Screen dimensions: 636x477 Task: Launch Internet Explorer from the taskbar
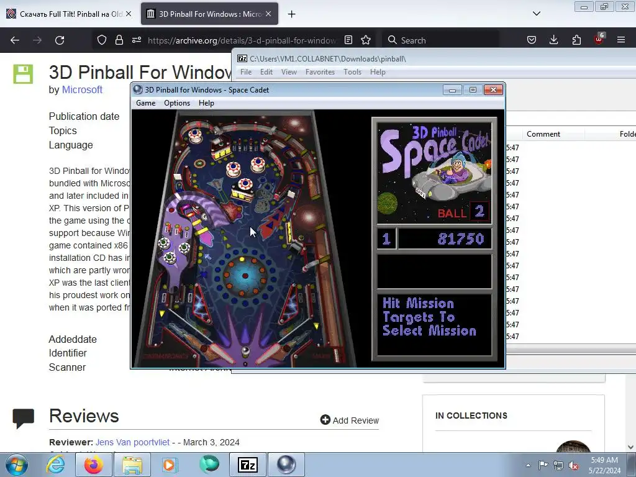coord(55,465)
